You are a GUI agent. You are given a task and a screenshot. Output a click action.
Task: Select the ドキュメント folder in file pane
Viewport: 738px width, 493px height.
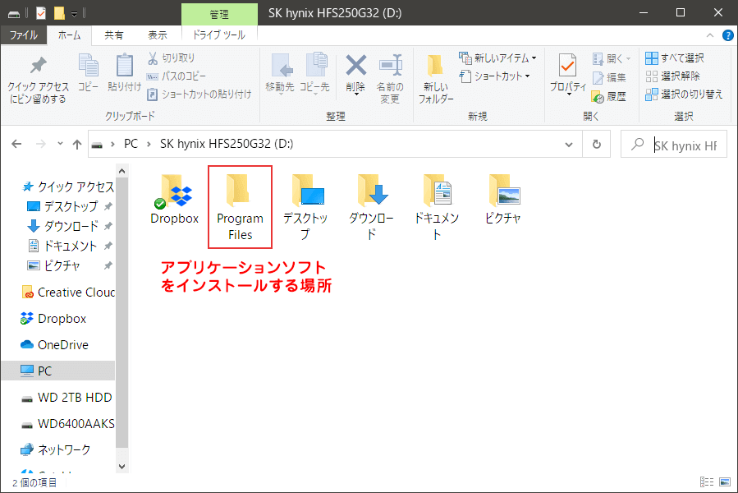click(437, 207)
